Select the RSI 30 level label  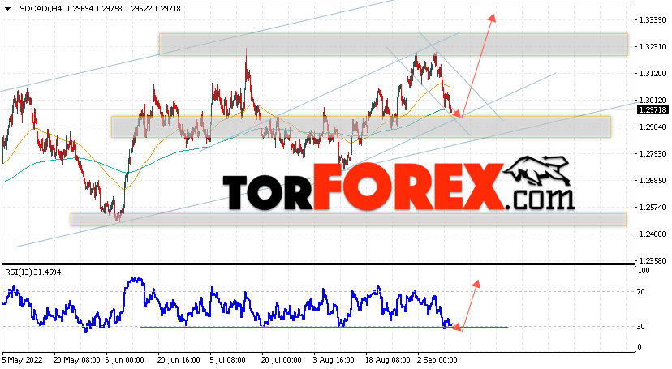(640, 327)
